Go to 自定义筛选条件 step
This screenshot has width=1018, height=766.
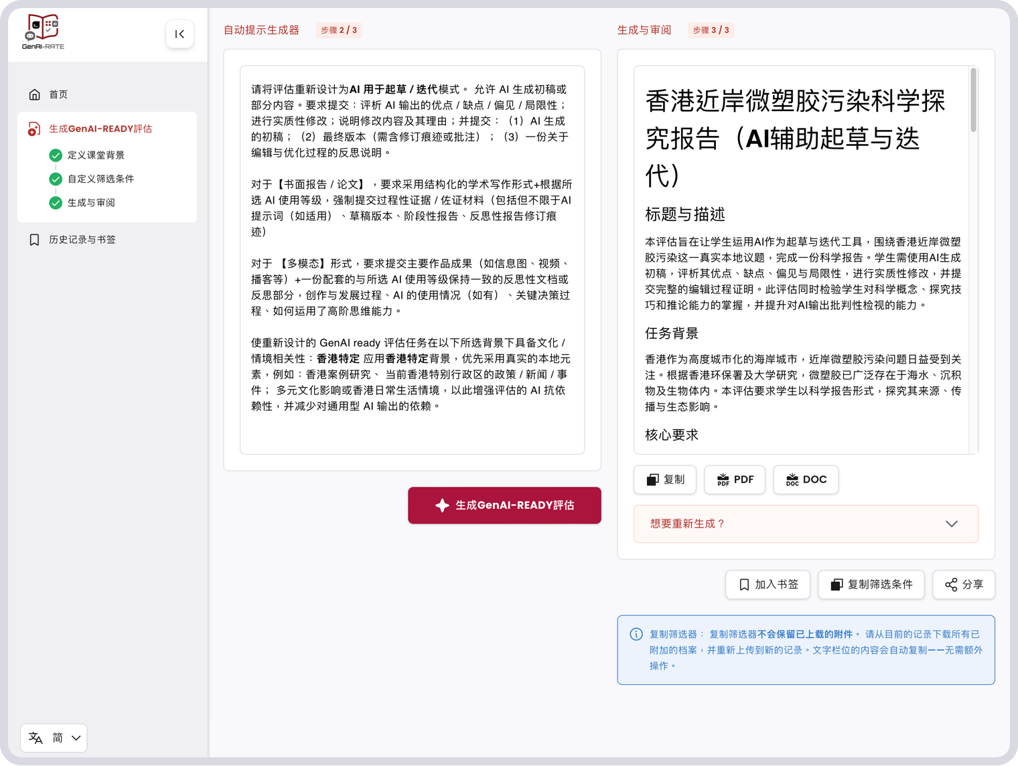pyautogui.click(x=100, y=179)
